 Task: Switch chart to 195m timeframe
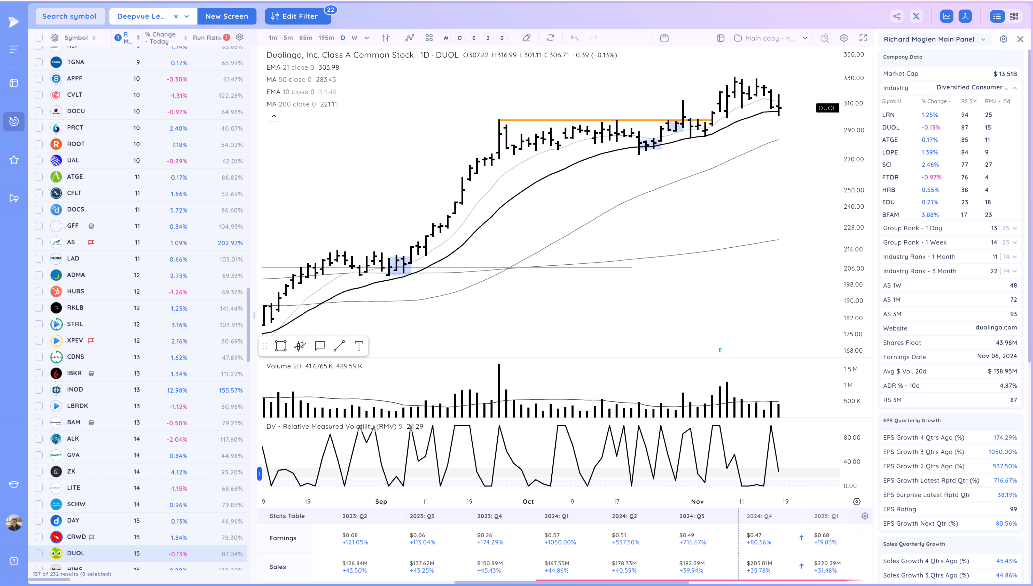click(x=326, y=38)
